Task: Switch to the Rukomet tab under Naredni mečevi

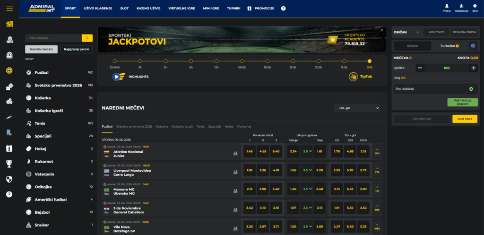Action: (244, 127)
